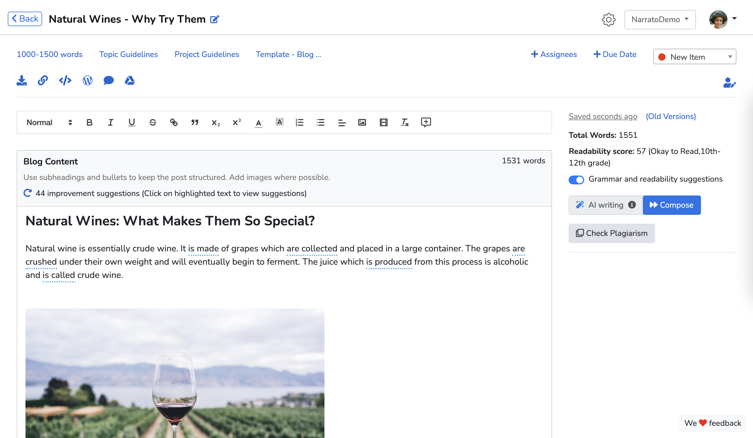Click the Compose button

[671, 205]
